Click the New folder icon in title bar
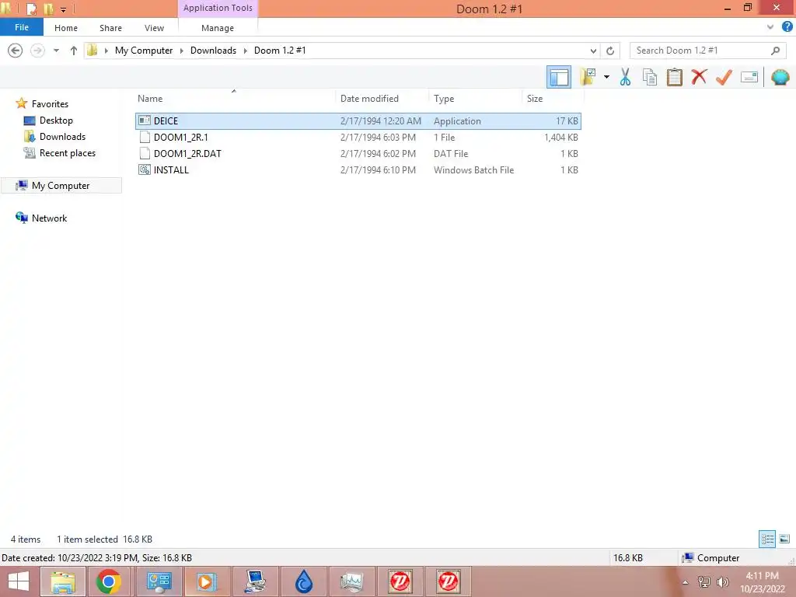The width and height of the screenshot is (796, 597). click(48, 9)
